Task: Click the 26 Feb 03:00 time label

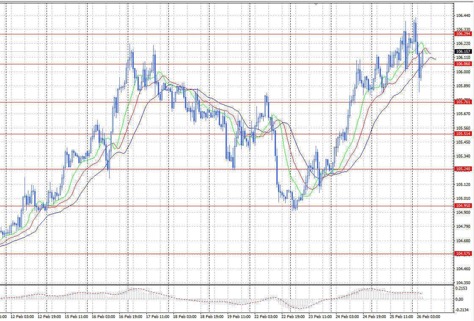Action: [x=428, y=317]
